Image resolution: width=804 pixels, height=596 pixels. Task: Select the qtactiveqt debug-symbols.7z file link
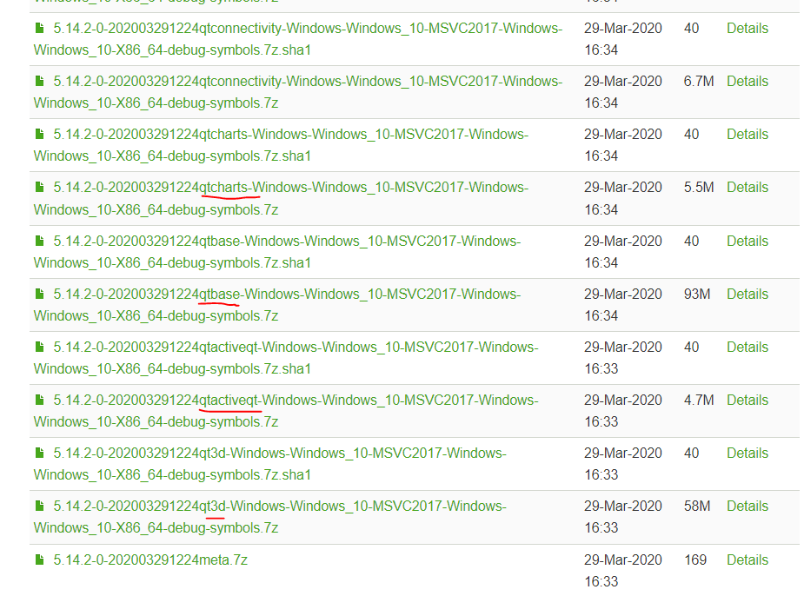pos(296,401)
